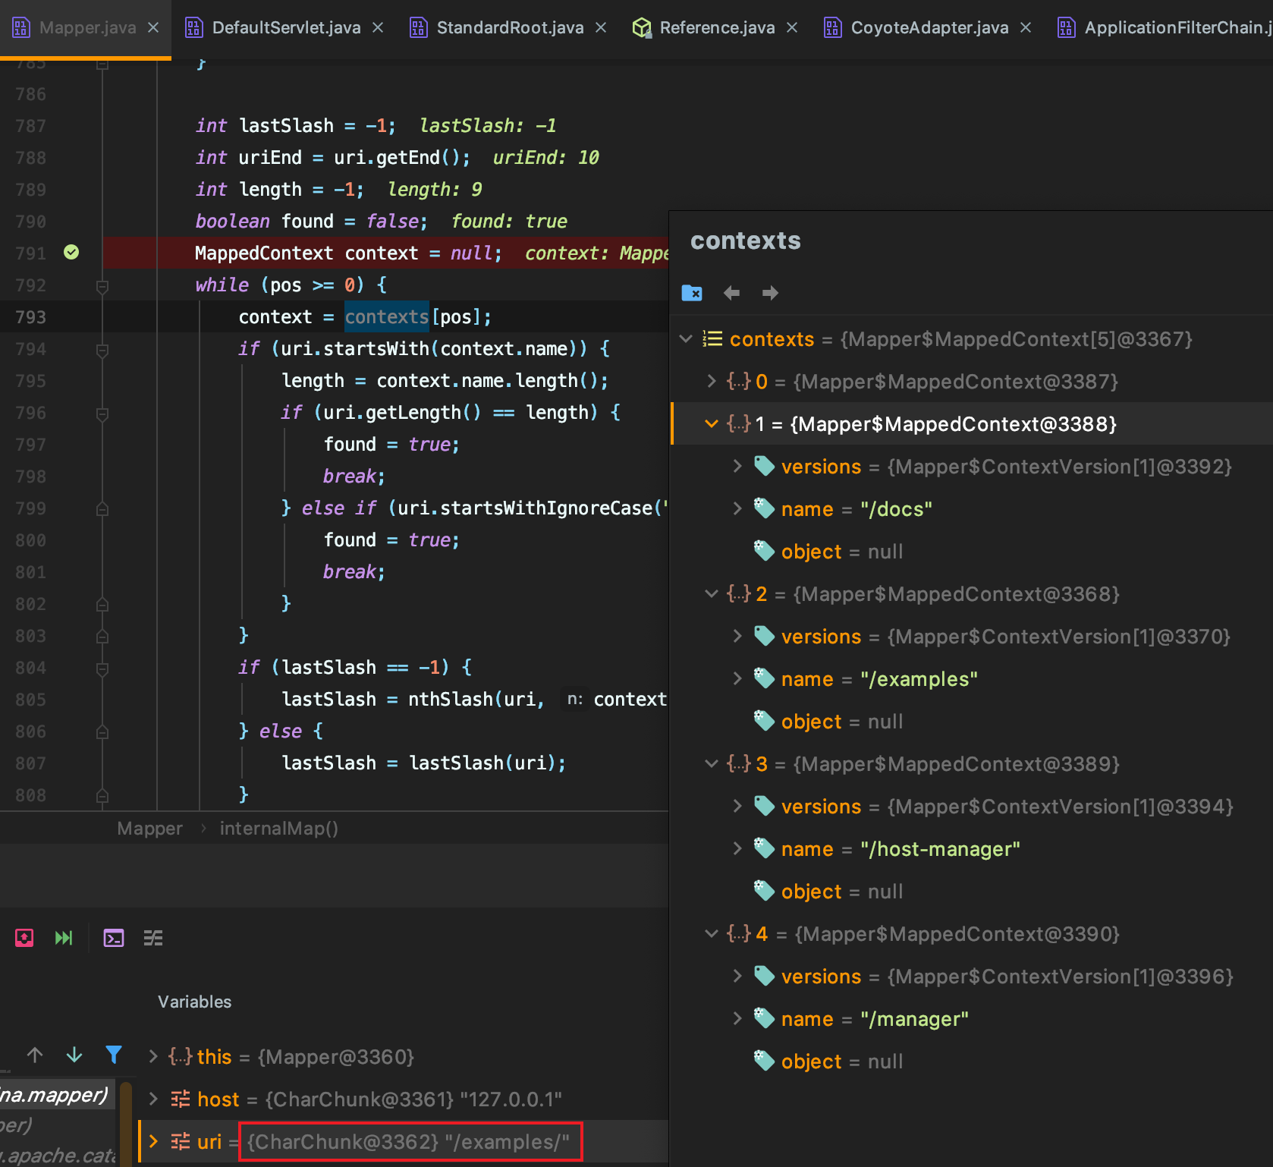Expand contexts element 0
1273x1167 pixels.
pyautogui.click(x=712, y=382)
